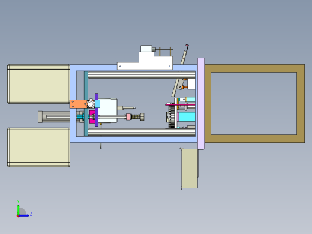Select the orange bracket with two holes

click(x=79, y=104)
